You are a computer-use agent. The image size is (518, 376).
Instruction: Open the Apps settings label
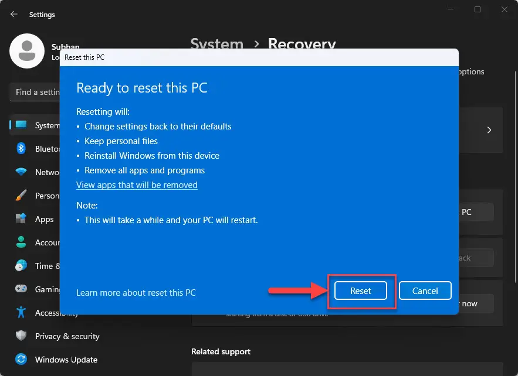point(44,219)
